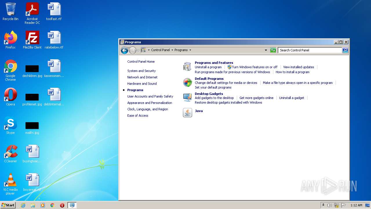371x209 pixels.
Task: Open ratebelow.rtf document
Action: (54, 40)
